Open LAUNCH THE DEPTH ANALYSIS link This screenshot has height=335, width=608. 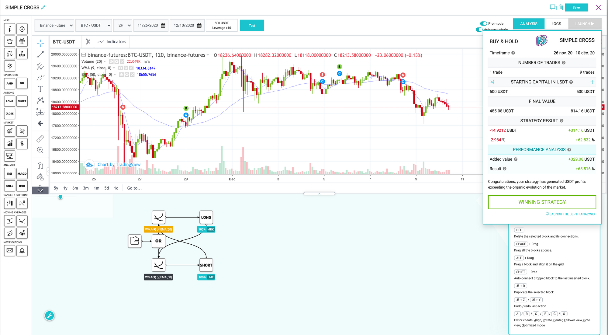(570, 214)
